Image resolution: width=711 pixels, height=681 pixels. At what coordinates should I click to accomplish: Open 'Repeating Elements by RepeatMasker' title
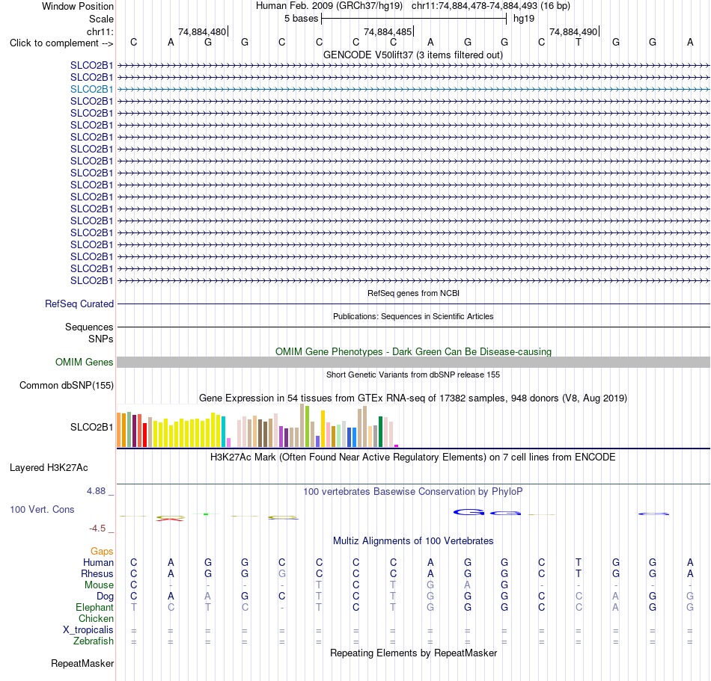point(413,653)
